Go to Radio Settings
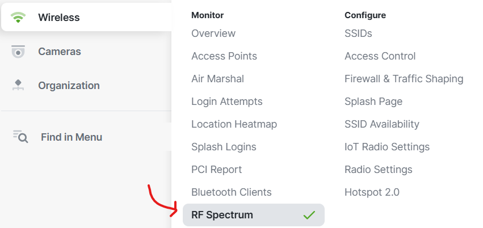This screenshot has height=228, width=483. (378, 170)
